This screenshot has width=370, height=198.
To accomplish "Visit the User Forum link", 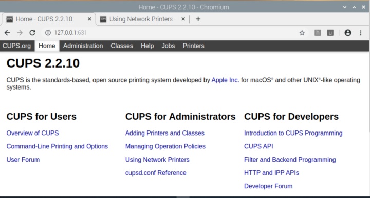I will tap(23, 160).
